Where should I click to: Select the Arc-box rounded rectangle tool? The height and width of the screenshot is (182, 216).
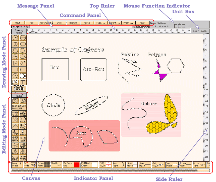pyautogui.click(x=23, y=69)
